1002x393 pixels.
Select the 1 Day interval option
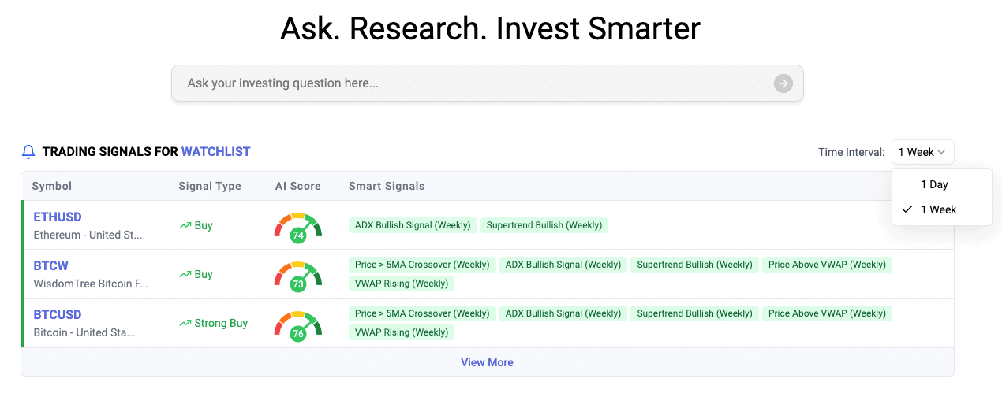[x=934, y=184]
